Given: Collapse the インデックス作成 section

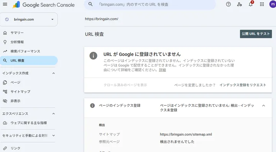Looking at the screenshot, I should click(x=54, y=73).
